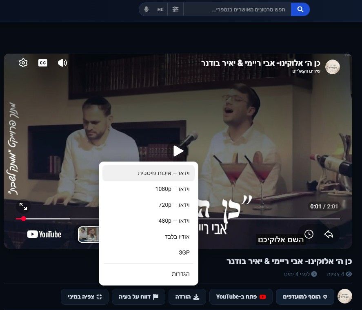Image resolution: width=362 pixels, height=310 pixels.
Task: Open the player settings gear icon
Action: [x=23, y=63]
